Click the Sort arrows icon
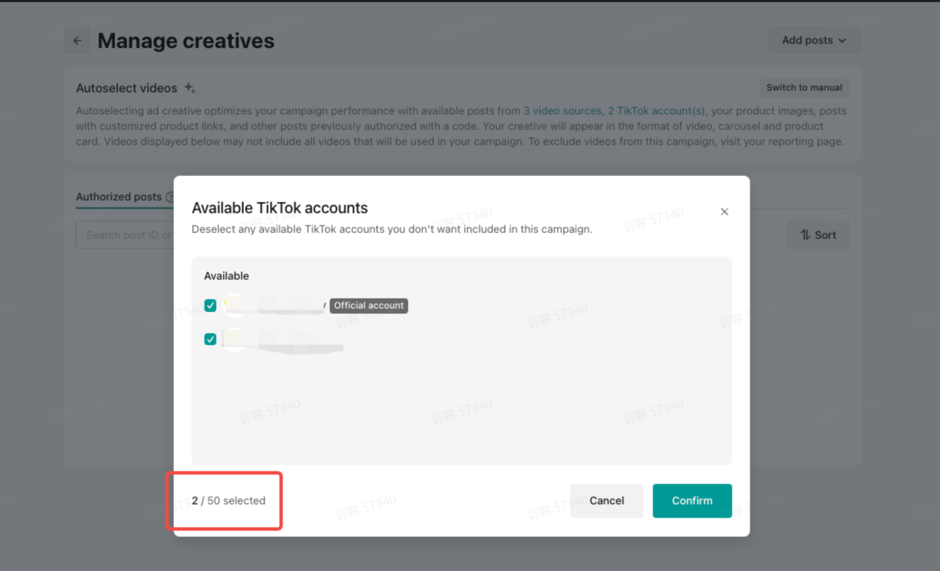The height and width of the screenshot is (571, 940). click(x=805, y=235)
